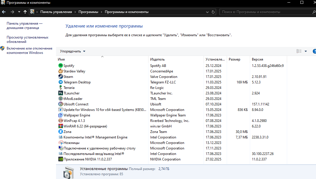
Task: Click the WinPcap 4.1.3 icon
Action: coord(60,120)
